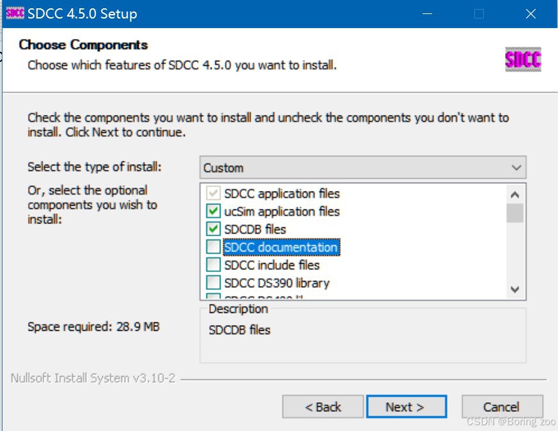Uncheck the SDCDB files checkbox
The image size is (558, 431).
(x=213, y=229)
